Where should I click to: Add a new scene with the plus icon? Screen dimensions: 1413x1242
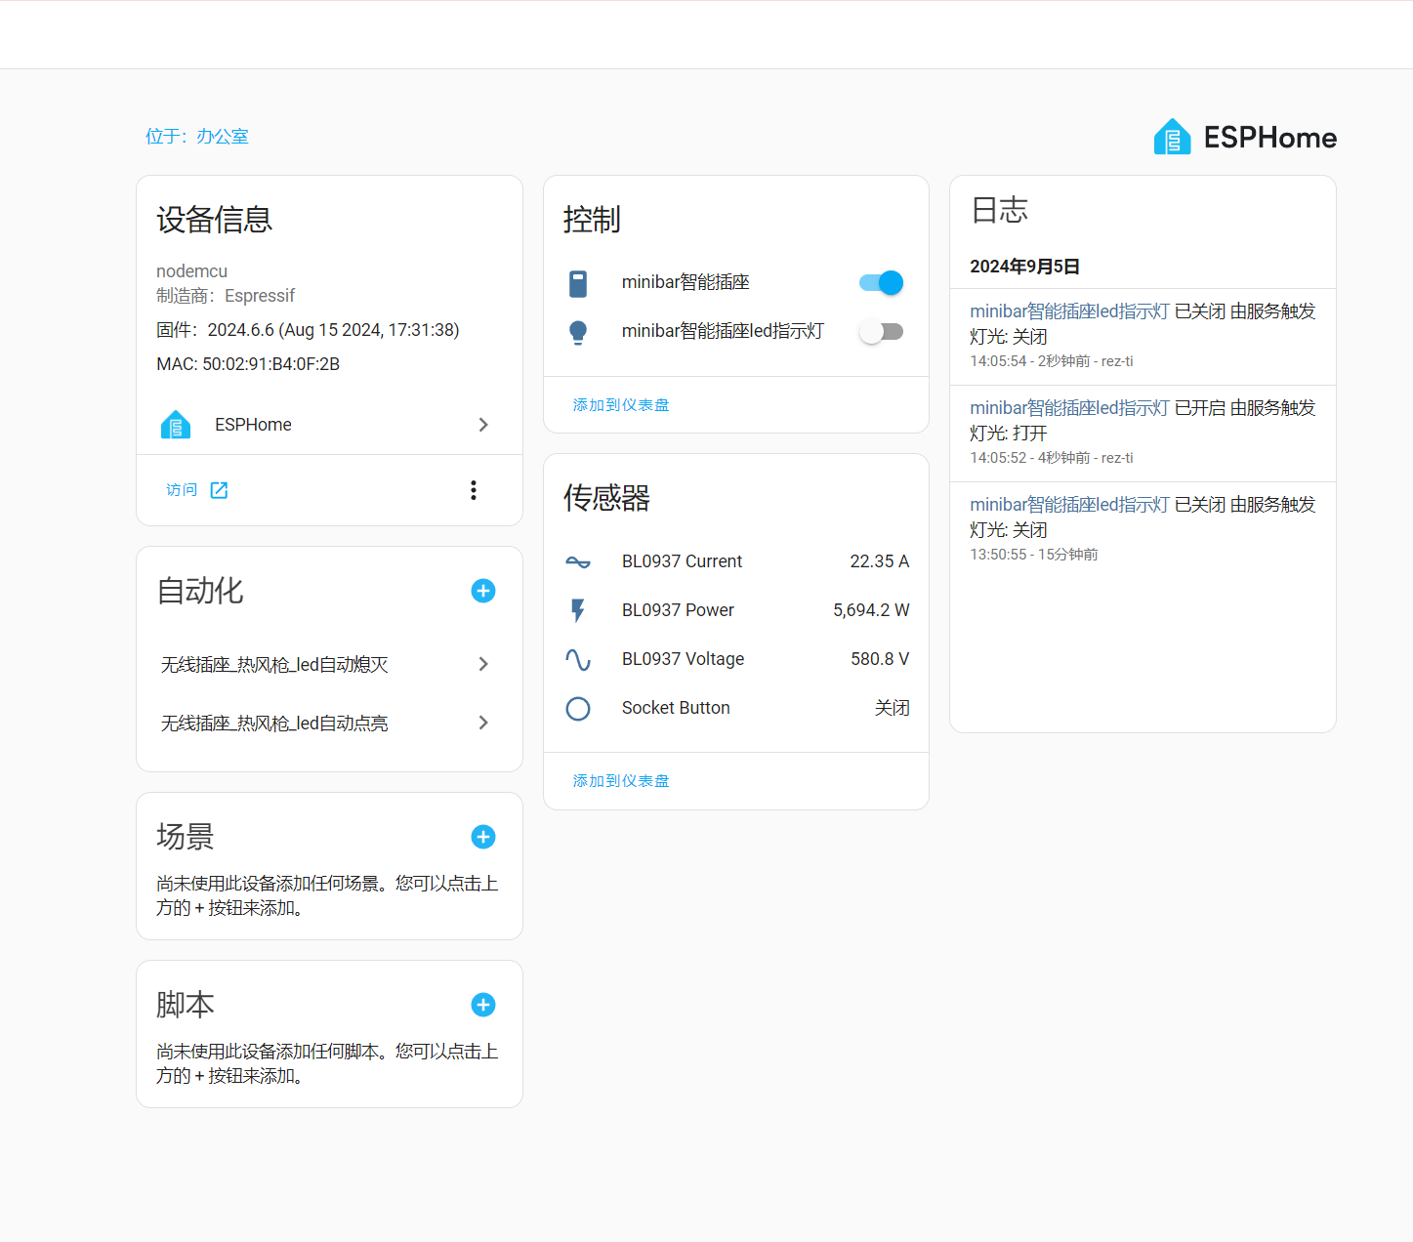(x=483, y=837)
